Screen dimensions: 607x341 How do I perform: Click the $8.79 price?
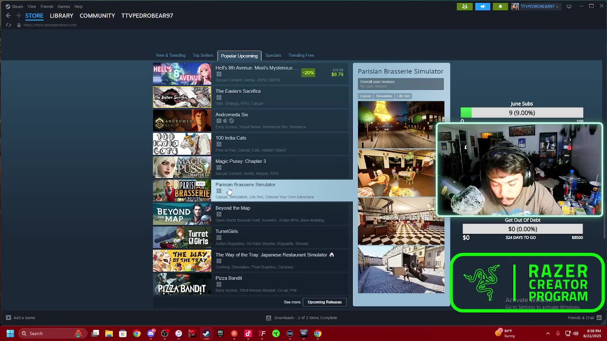337,75
